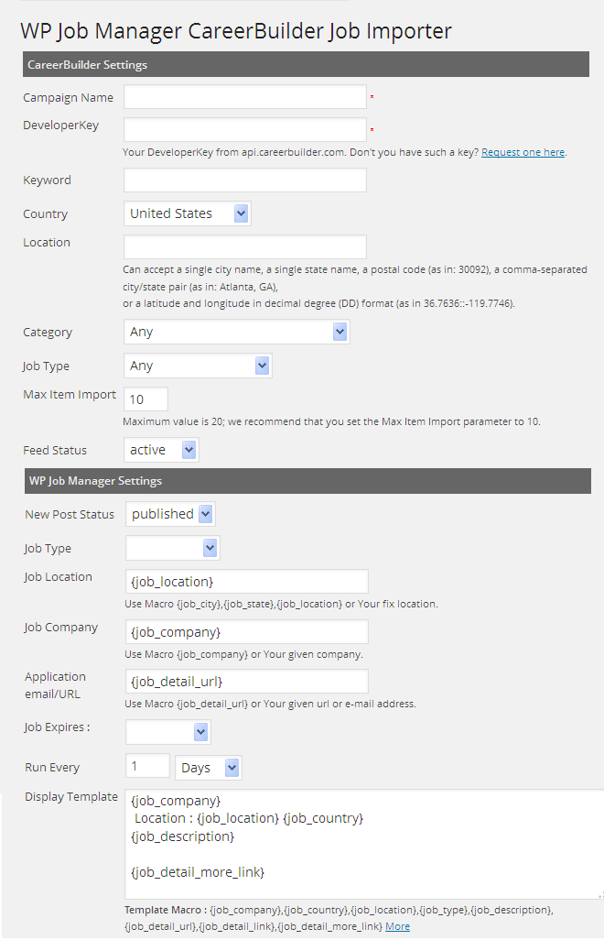Expand the New Post Status dropdown

click(170, 514)
